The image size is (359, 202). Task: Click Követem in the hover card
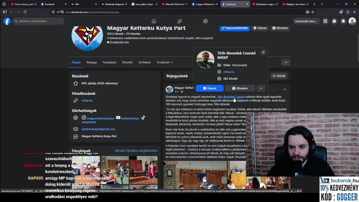(x=240, y=88)
